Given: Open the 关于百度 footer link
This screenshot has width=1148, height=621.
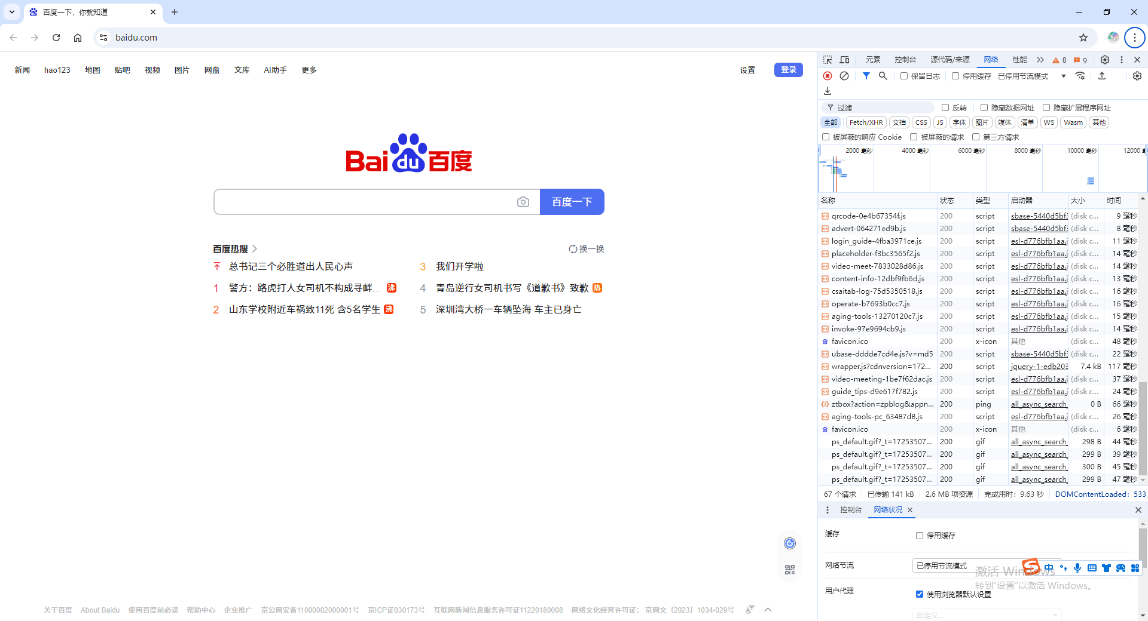Looking at the screenshot, I should [x=58, y=610].
